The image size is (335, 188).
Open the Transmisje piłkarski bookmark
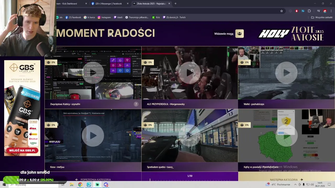[137, 17]
